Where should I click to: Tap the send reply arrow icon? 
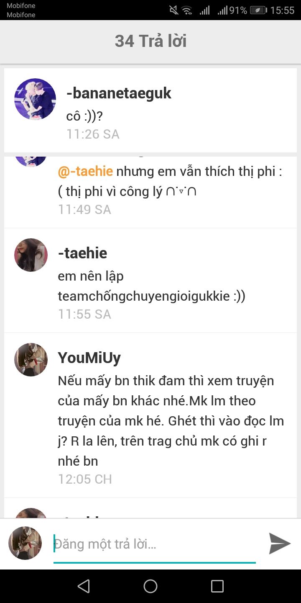point(280,544)
